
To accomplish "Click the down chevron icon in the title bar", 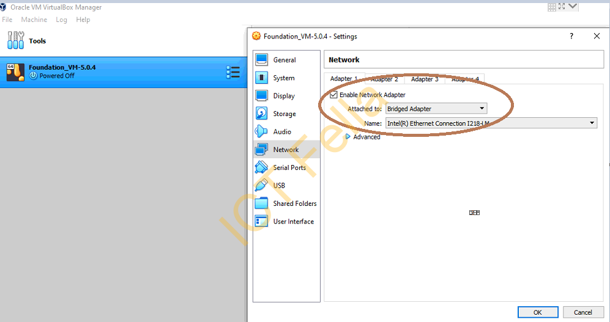I will pyautogui.click(x=573, y=6).
